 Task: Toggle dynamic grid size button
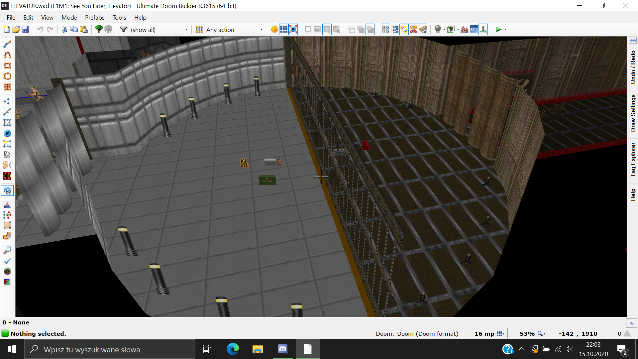tap(395, 30)
